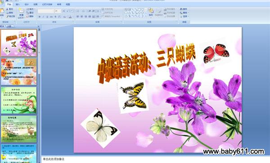Select the Text Box shape in gallery
This screenshot has height=163, width=270.
126,9
